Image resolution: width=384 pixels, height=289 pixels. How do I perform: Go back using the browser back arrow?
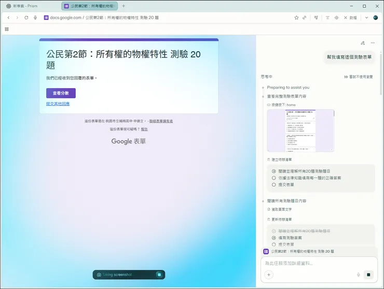9,18
